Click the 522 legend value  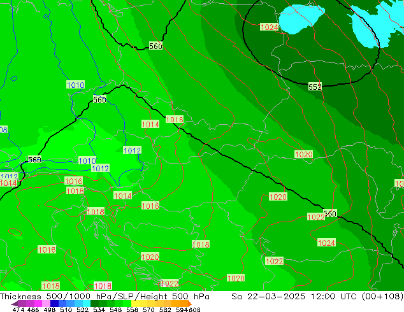[x=82, y=309]
